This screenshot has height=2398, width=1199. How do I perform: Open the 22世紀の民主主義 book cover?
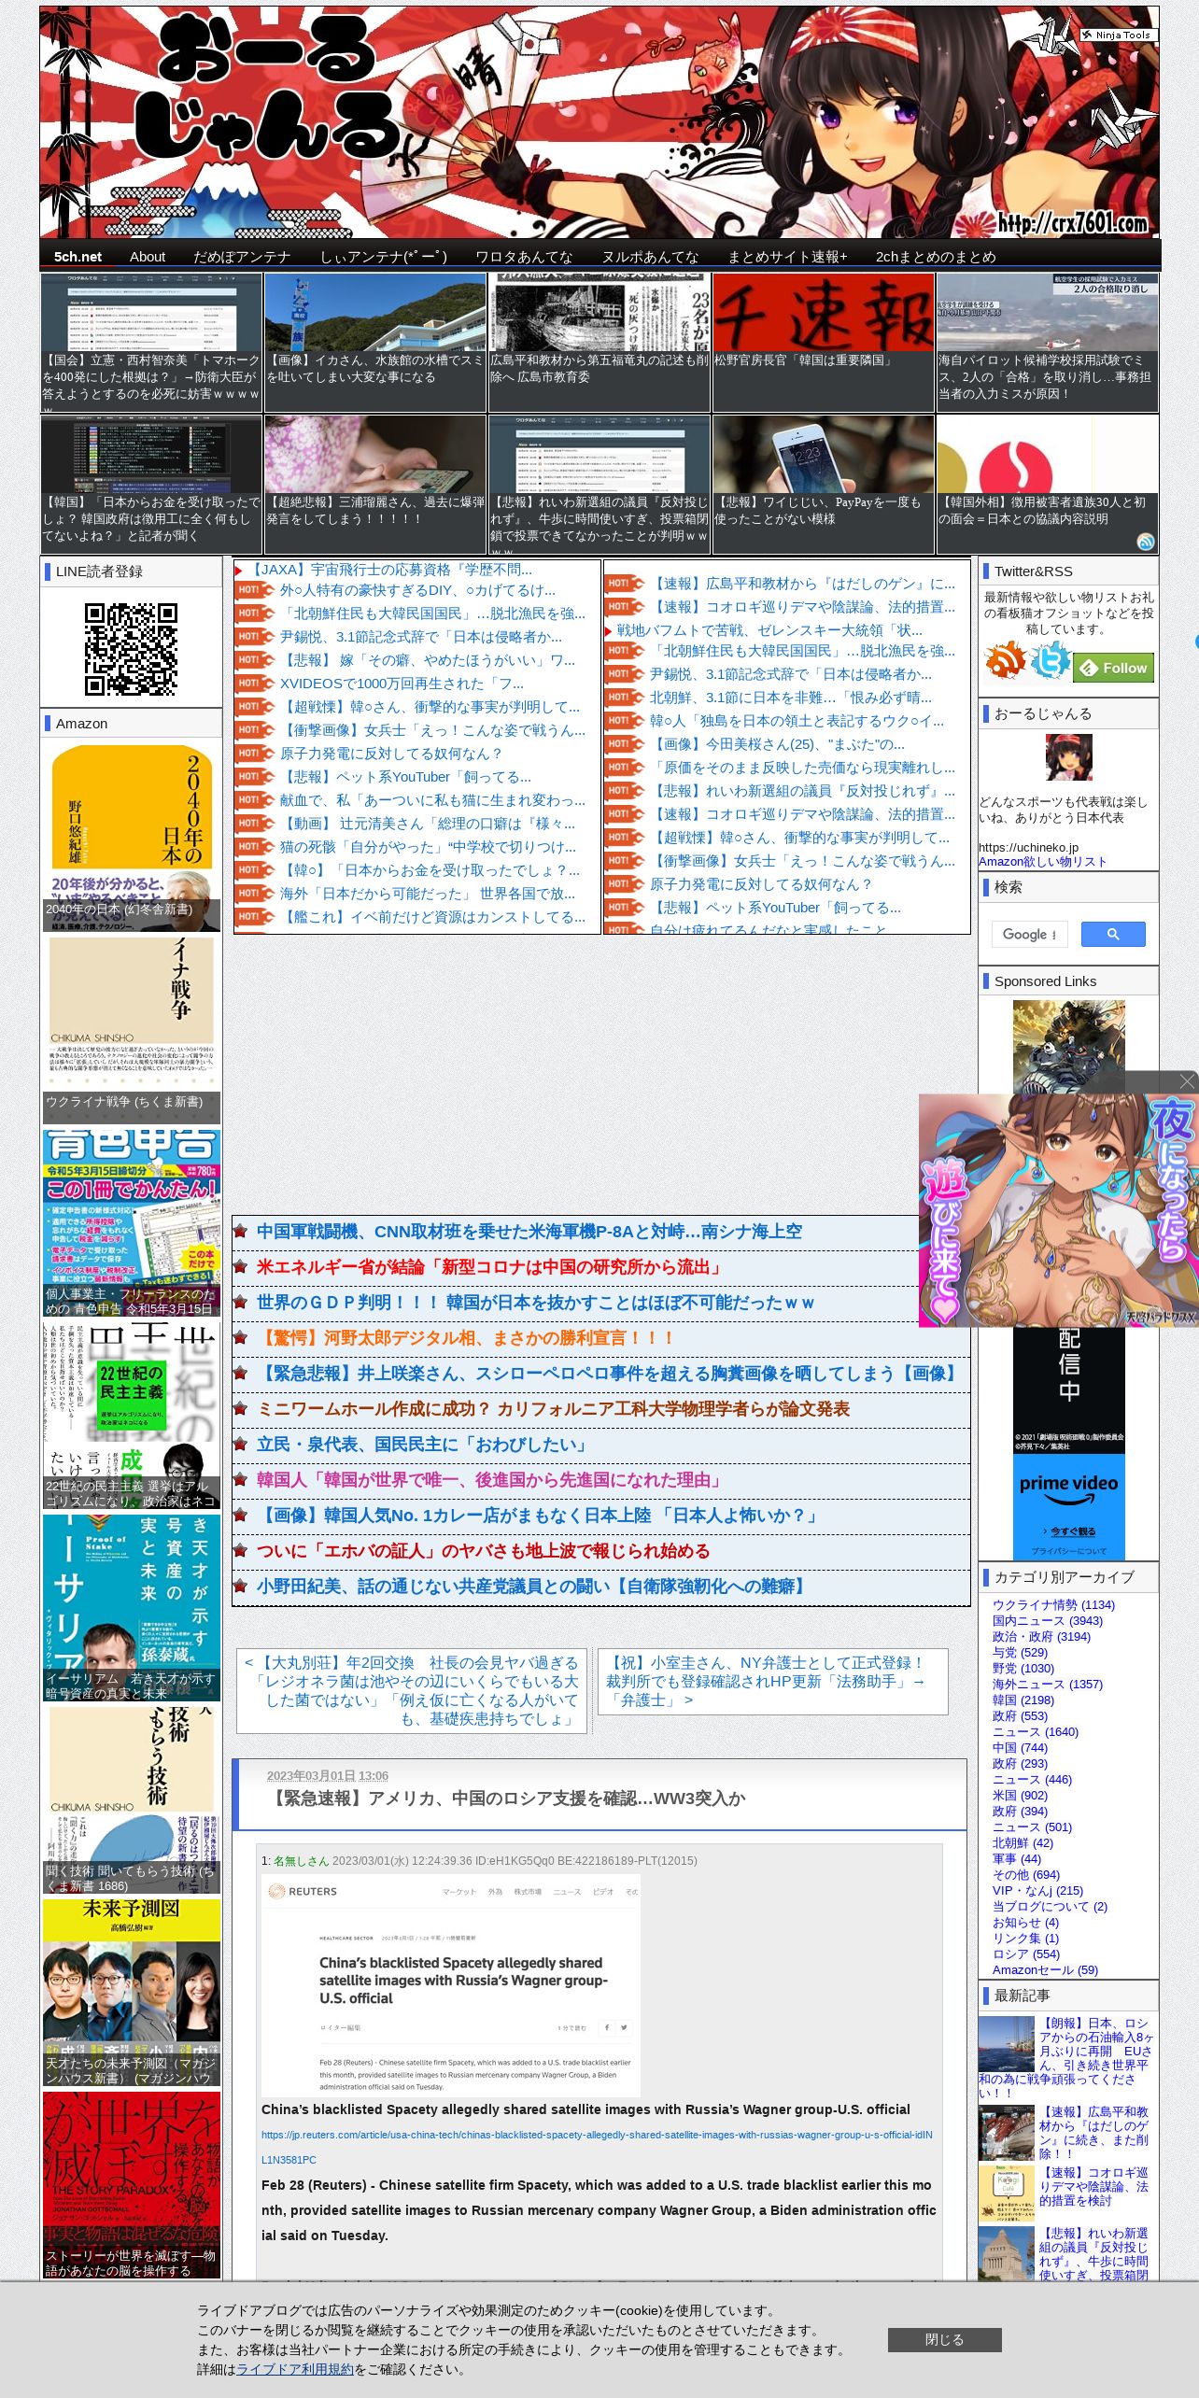[131, 1414]
